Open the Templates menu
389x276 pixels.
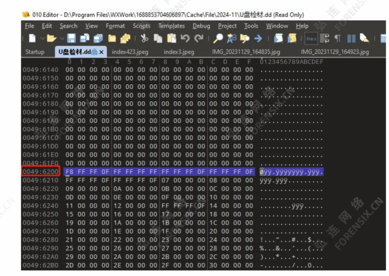pos(171,26)
